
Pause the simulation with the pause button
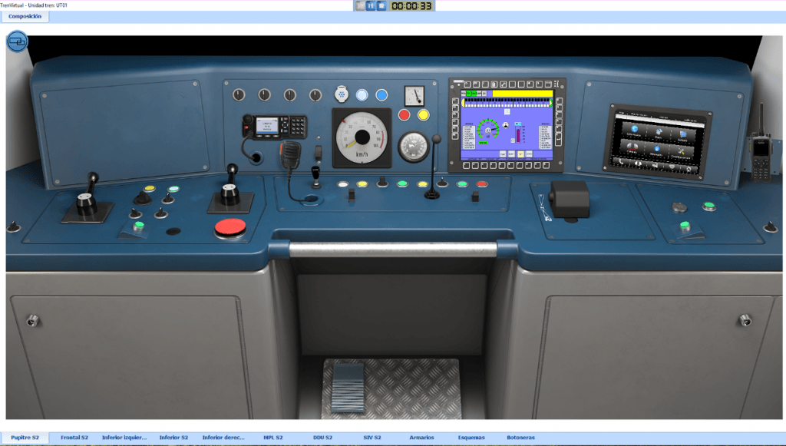click(x=371, y=5)
